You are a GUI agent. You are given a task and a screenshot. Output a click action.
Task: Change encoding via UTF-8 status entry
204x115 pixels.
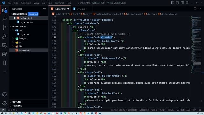click(x=154, y=110)
